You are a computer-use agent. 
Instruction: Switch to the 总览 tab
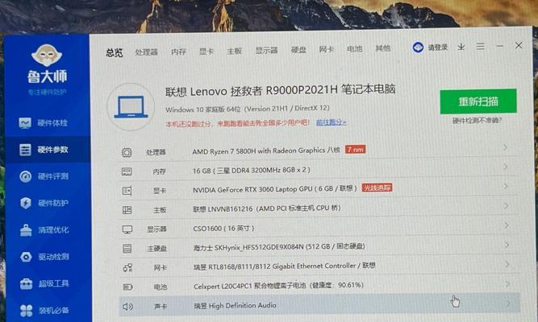[115, 52]
